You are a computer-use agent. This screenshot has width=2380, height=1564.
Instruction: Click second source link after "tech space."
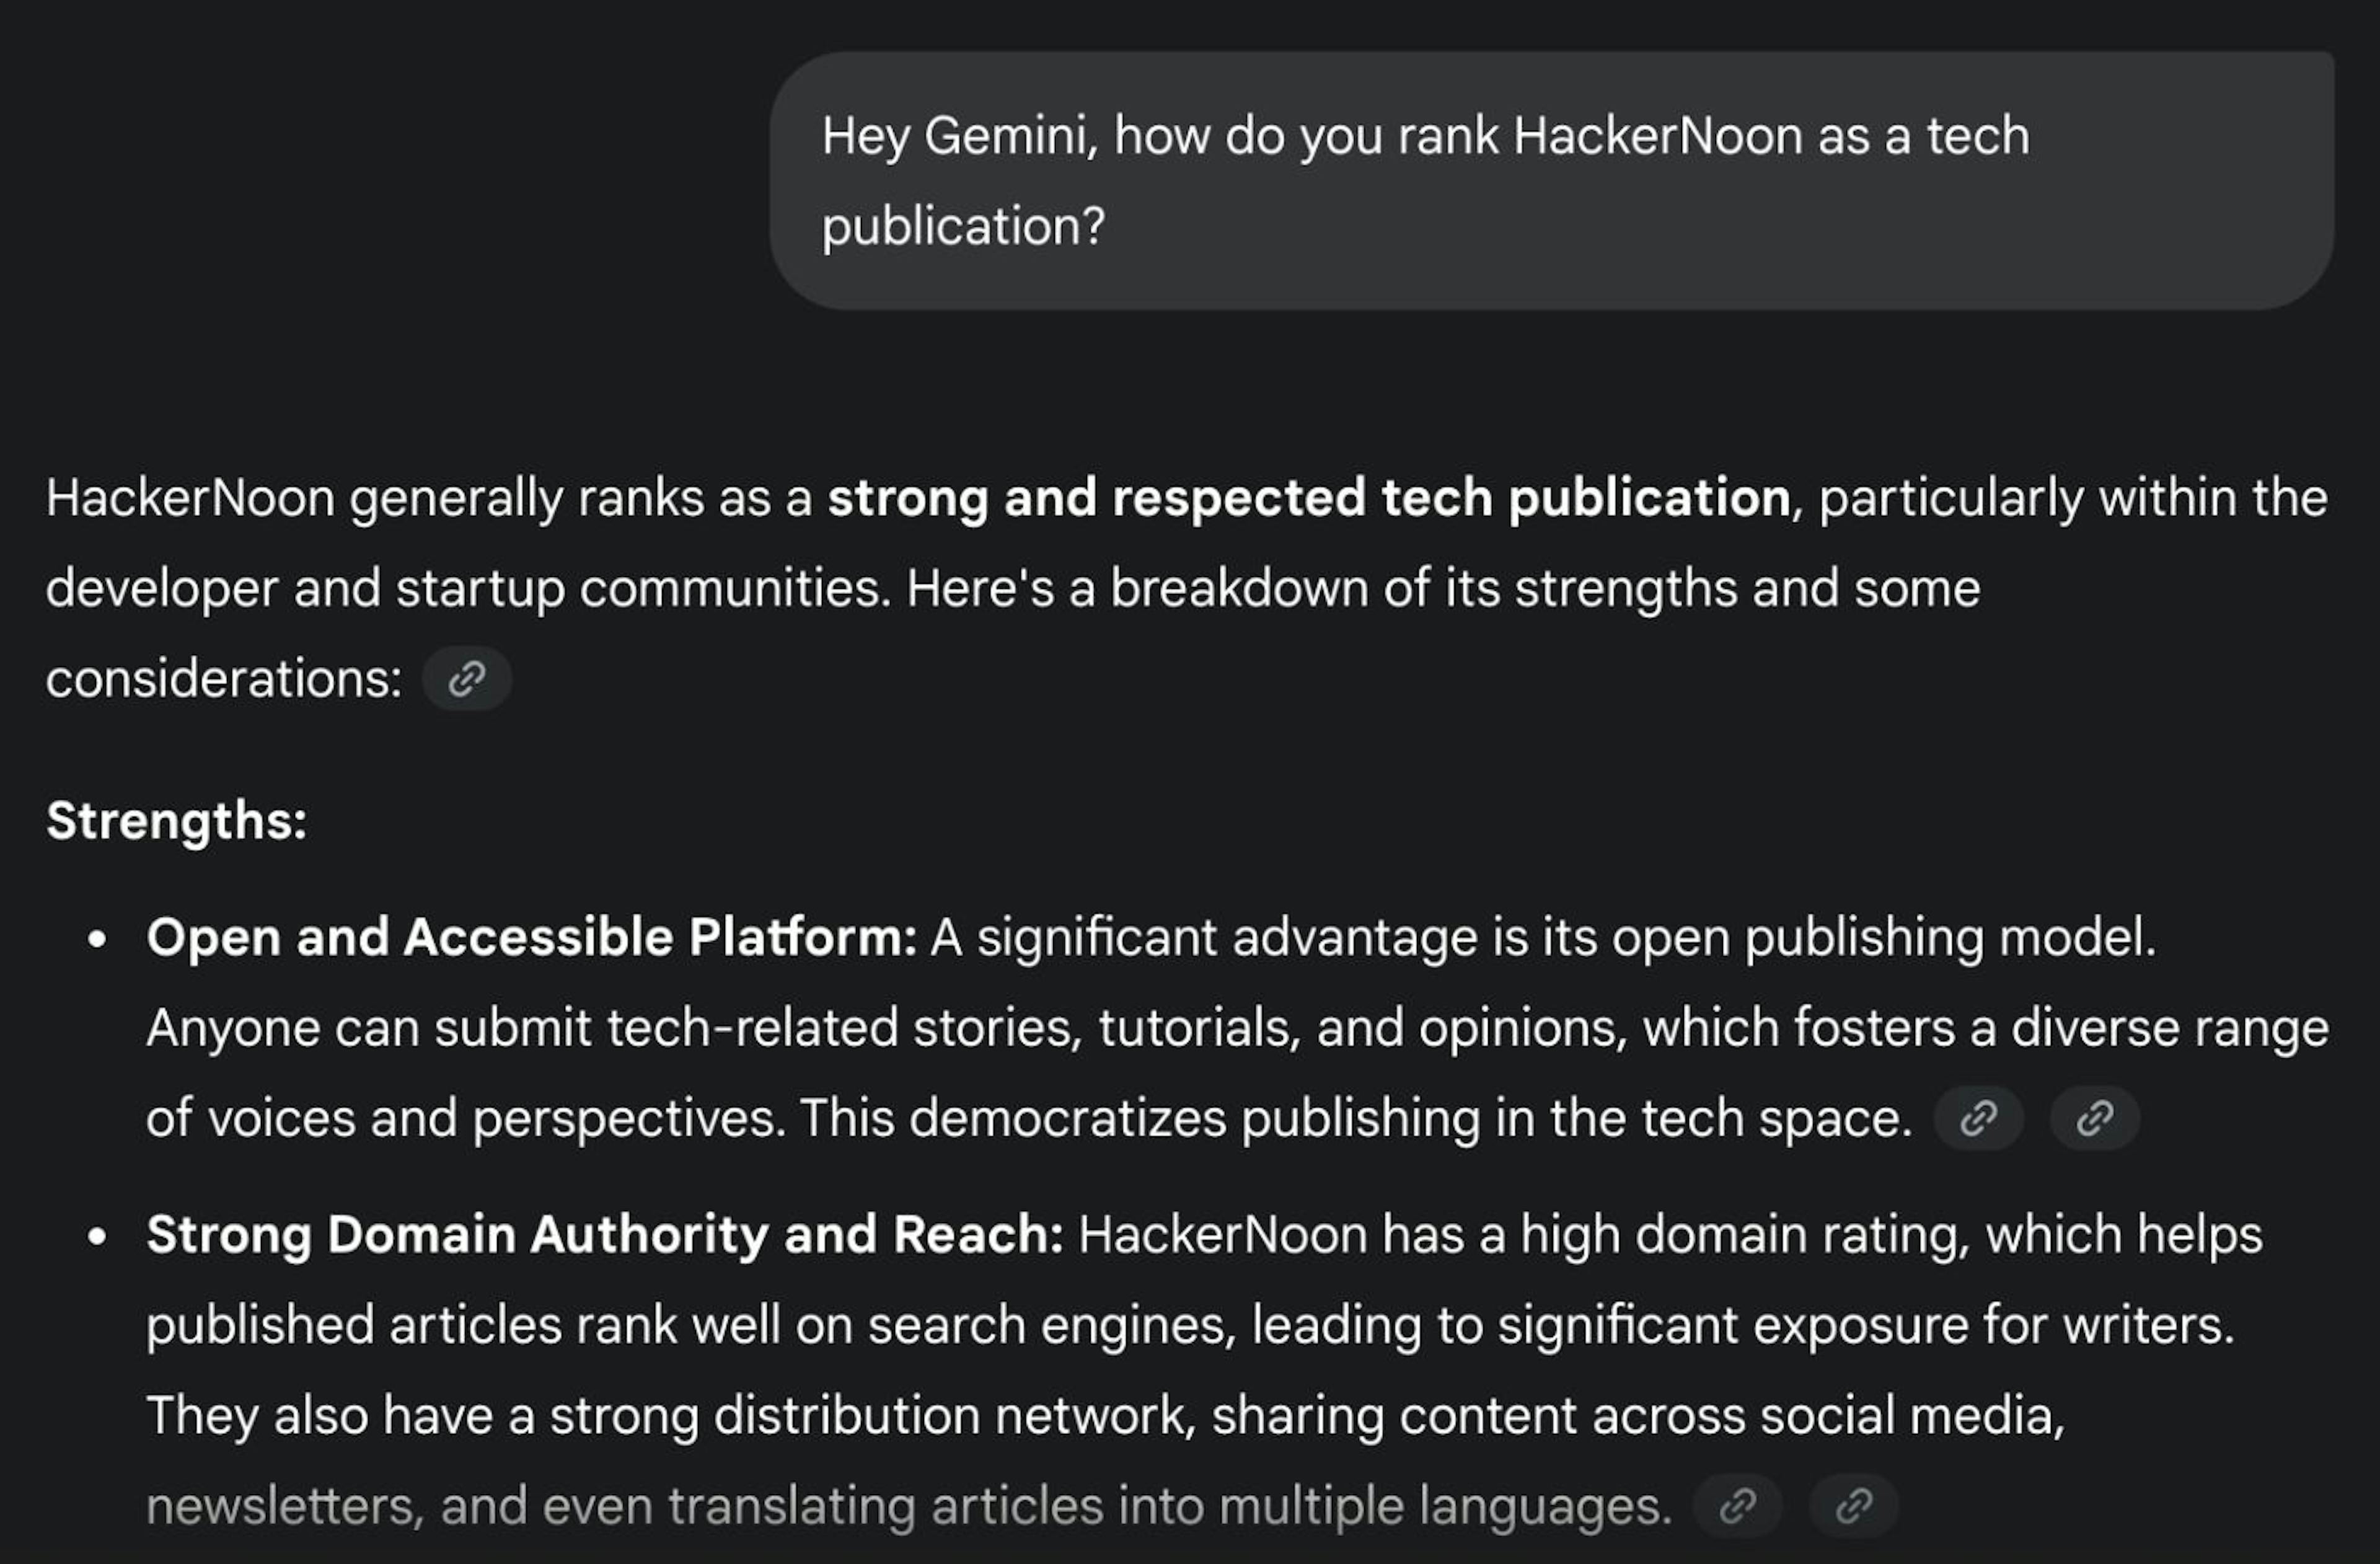click(x=2094, y=1118)
